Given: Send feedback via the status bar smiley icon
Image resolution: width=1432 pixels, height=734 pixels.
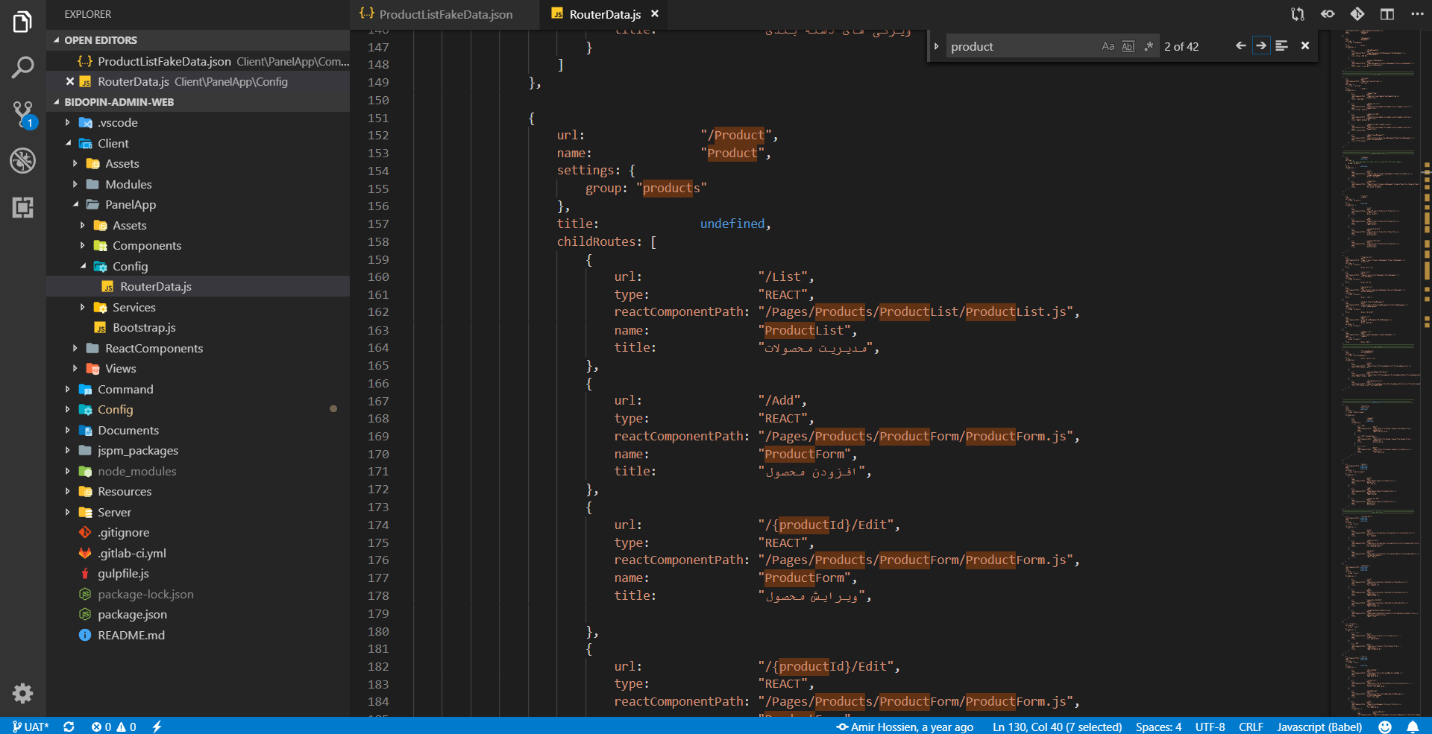Looking at the screenshot, I should point(1385,727).
